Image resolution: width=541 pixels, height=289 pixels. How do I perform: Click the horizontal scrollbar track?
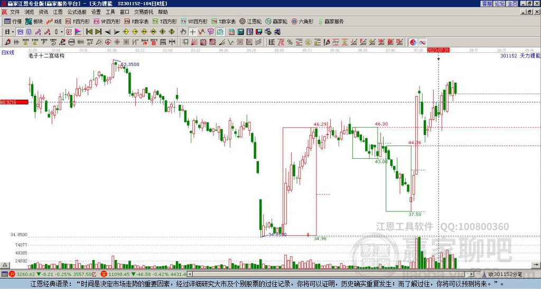click(x=331, y=274)
